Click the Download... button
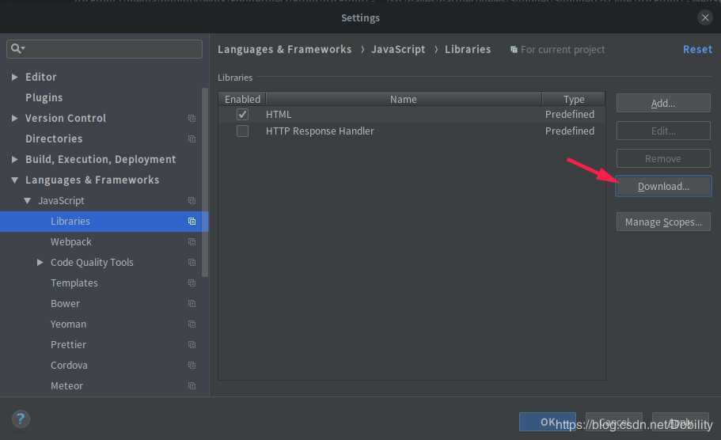Viewport: 721px width, 440px height. (663, 186)
